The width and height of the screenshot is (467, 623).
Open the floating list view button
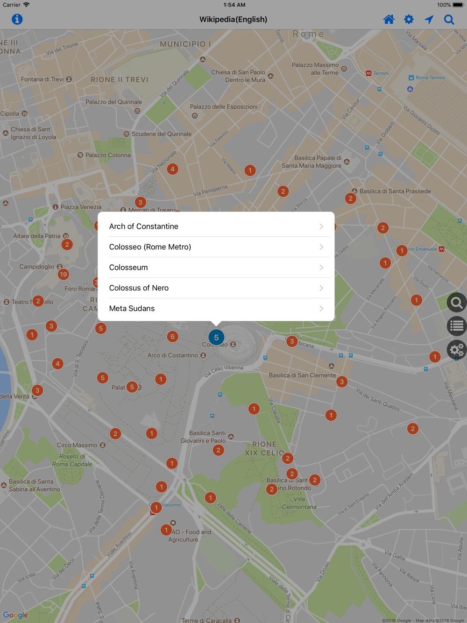click(456, 326)
